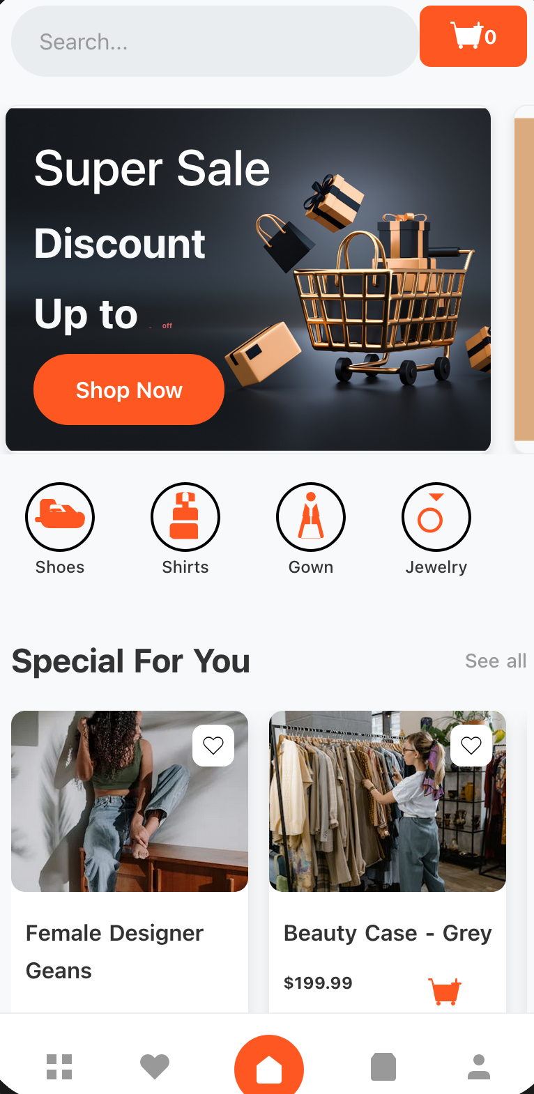
Task: Focus the Search input field
Action: click(x=215, y=42)
